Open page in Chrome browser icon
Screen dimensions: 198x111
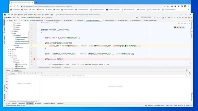(x=178, y=27)
